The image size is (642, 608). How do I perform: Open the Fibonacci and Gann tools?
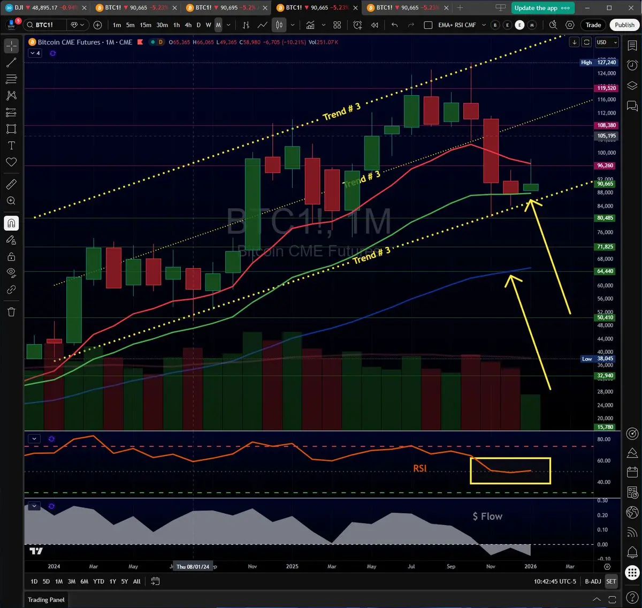click(x=11, y=79)
